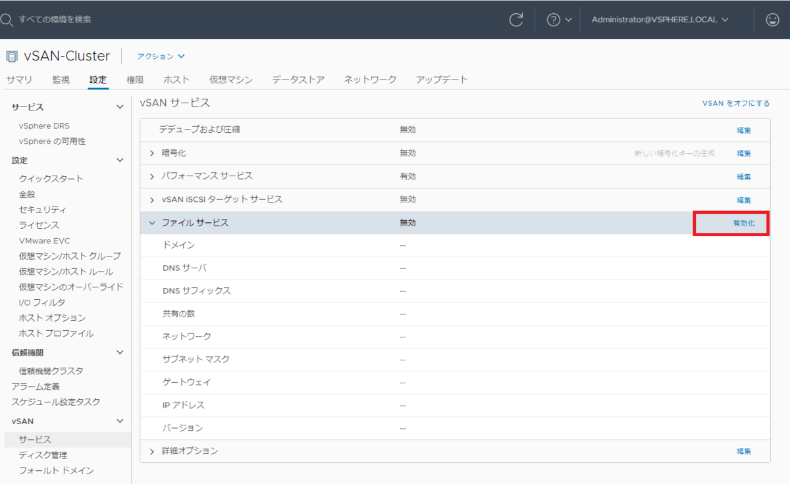
Task: Switch to the 権限 tab
Action: click(x=135, y=80)
